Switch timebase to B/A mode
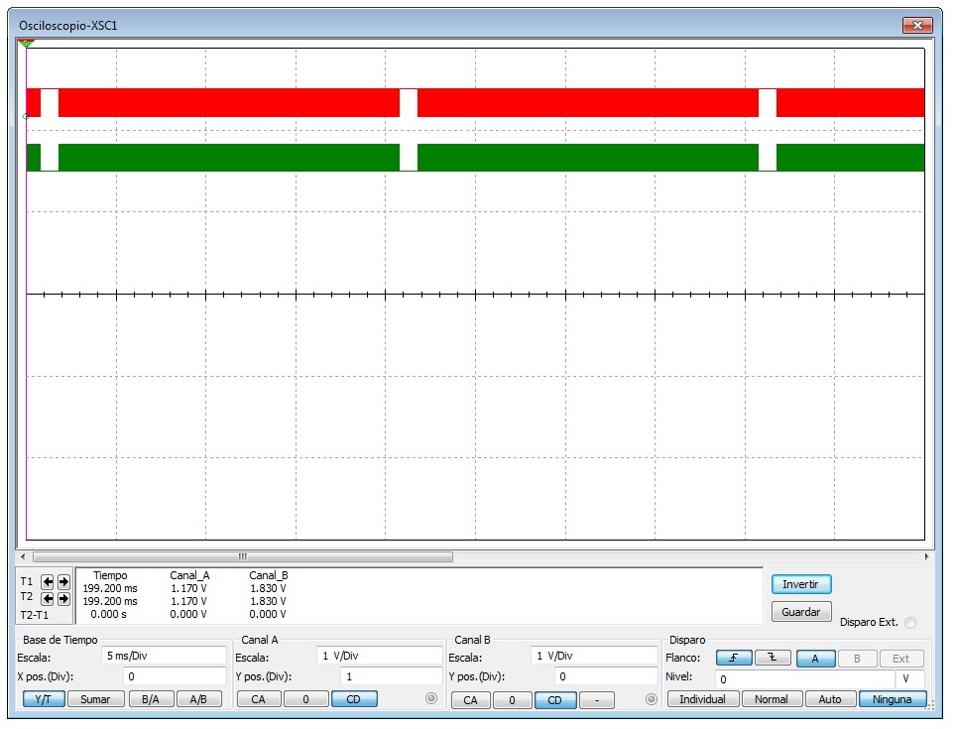Screen dimensions: 957x729 tap(150, 699)
